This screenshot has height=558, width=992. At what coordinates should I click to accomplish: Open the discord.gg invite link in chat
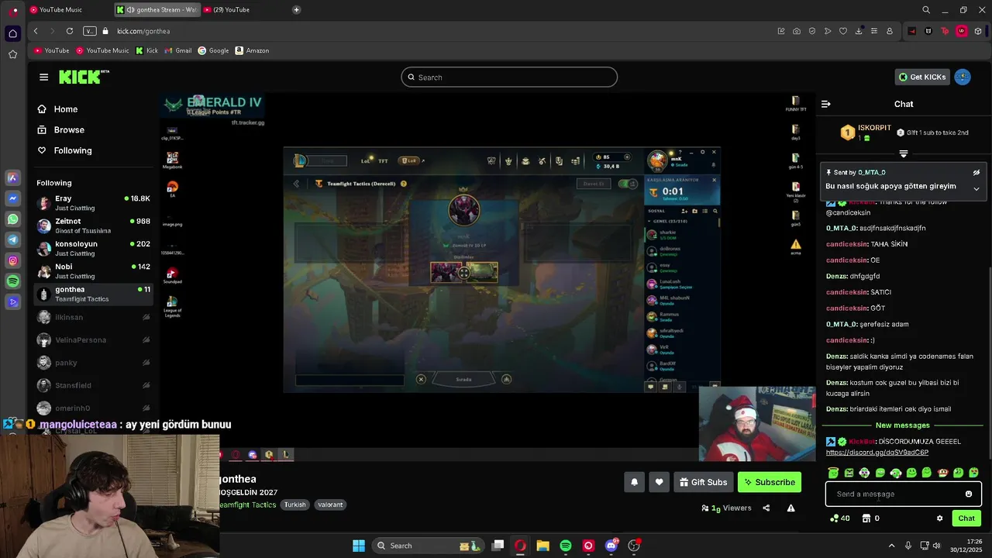[877, 453]
